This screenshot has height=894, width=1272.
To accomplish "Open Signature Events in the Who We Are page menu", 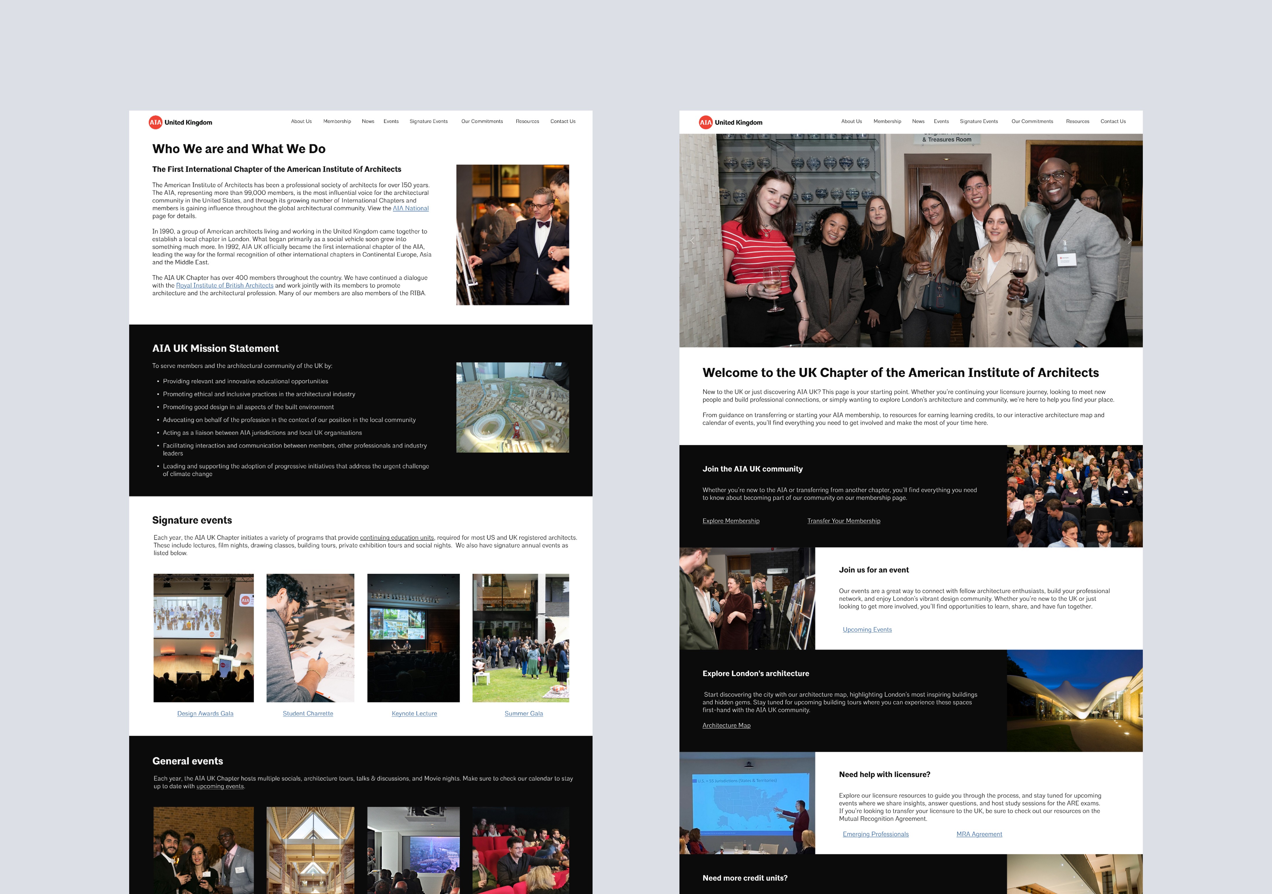I will pyautogui.click(x=429, y=121).
